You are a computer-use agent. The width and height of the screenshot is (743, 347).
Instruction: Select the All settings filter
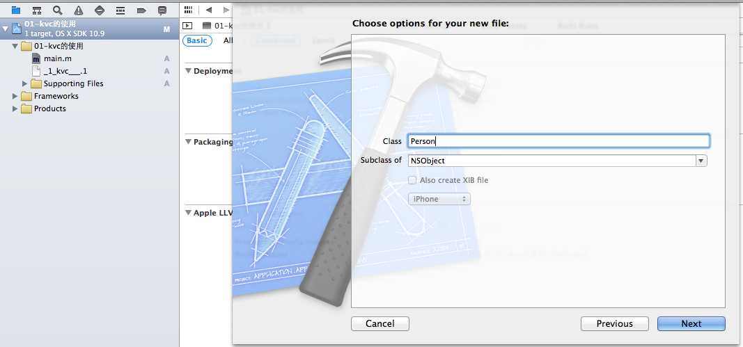click(x=228, y=41)
